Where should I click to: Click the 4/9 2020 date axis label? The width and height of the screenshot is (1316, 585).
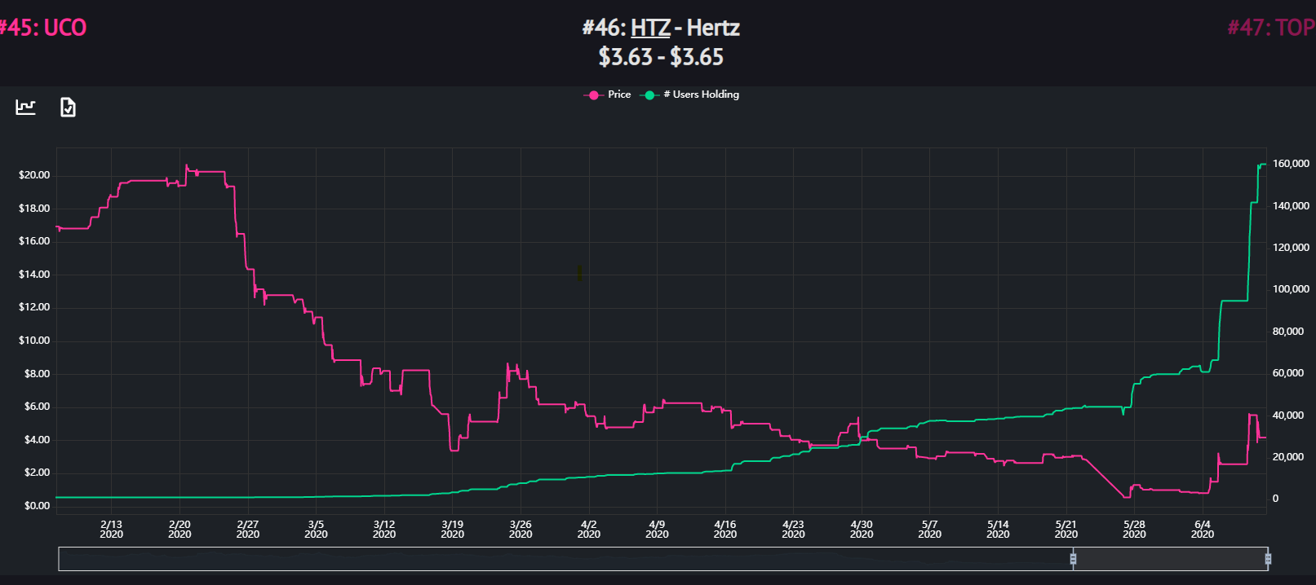tap(657, 530)
